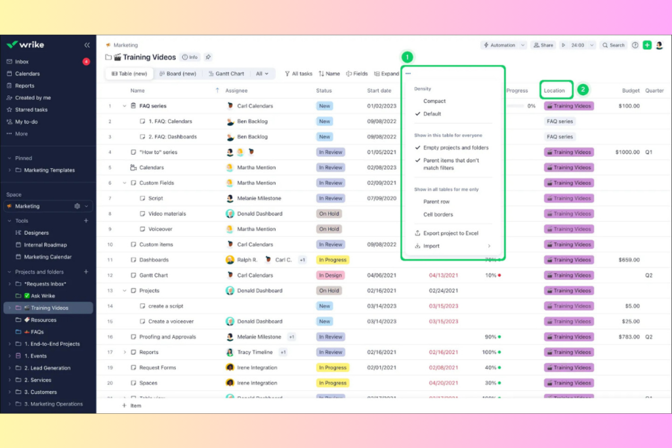Open Starred tasks in sidebar
672x448 pixels.
tap(31, 110)
